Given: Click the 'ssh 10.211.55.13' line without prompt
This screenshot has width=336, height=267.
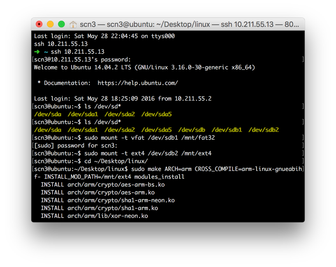Looking at the screenshot, I should [x=61, y=44].
